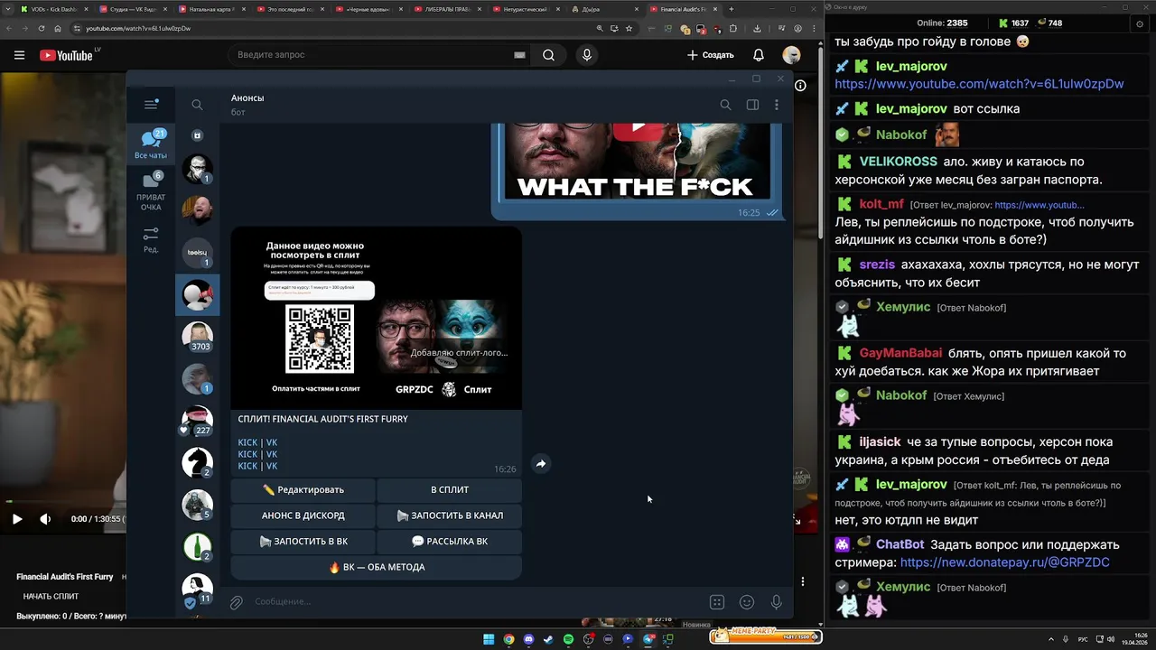Click the voice message microphone icon

(x=776, y=602)
